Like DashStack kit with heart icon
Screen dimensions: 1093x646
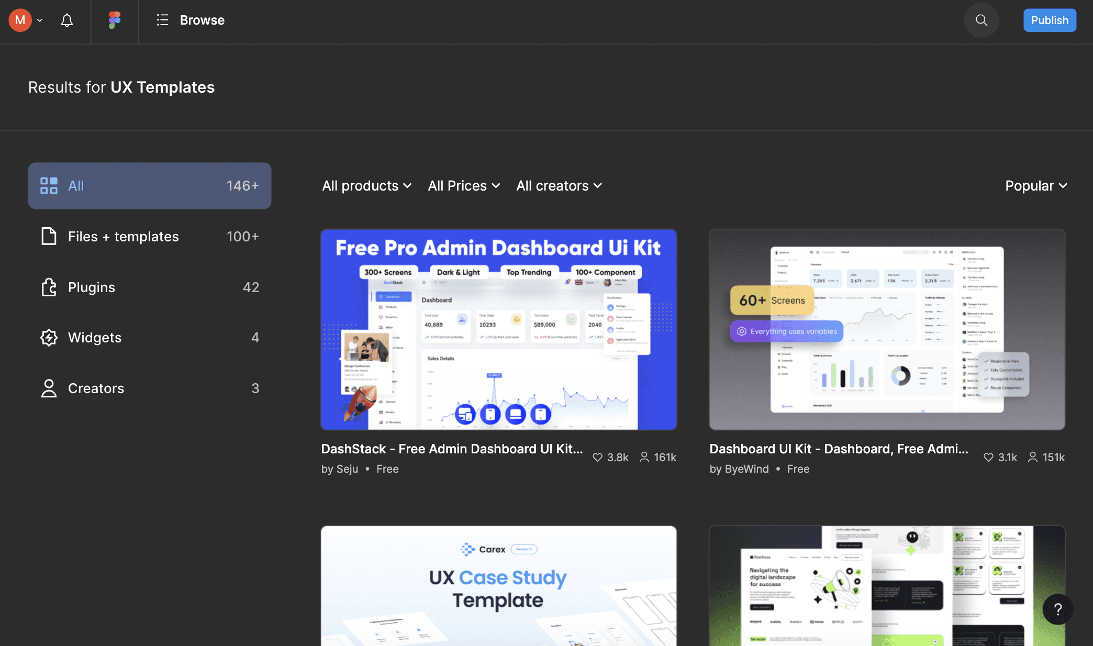(x=597, y=458)
